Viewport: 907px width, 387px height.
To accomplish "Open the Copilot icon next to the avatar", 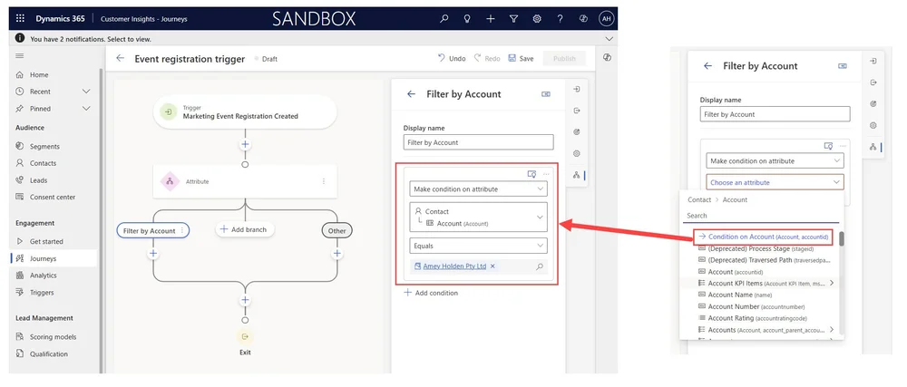I will [583, 18].
